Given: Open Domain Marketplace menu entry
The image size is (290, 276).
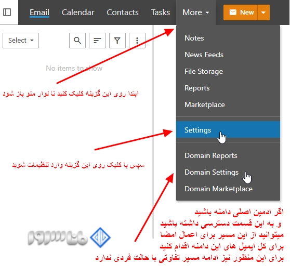Looking at the screenshot, I should 228,189.
